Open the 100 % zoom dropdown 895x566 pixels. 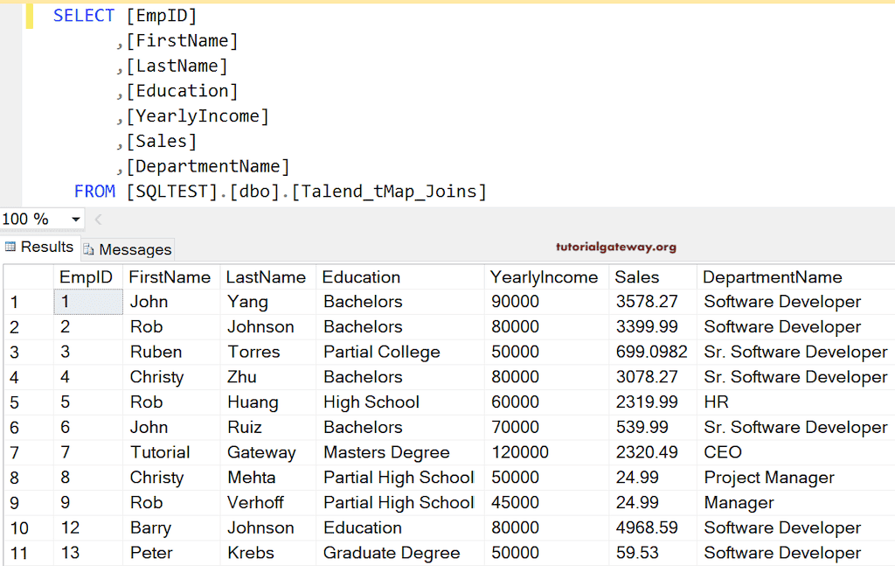click(76, 220)
